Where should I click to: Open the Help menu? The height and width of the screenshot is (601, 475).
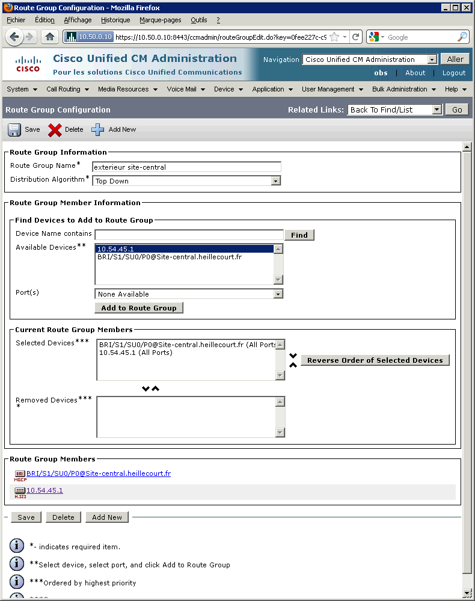click(456, 89)
